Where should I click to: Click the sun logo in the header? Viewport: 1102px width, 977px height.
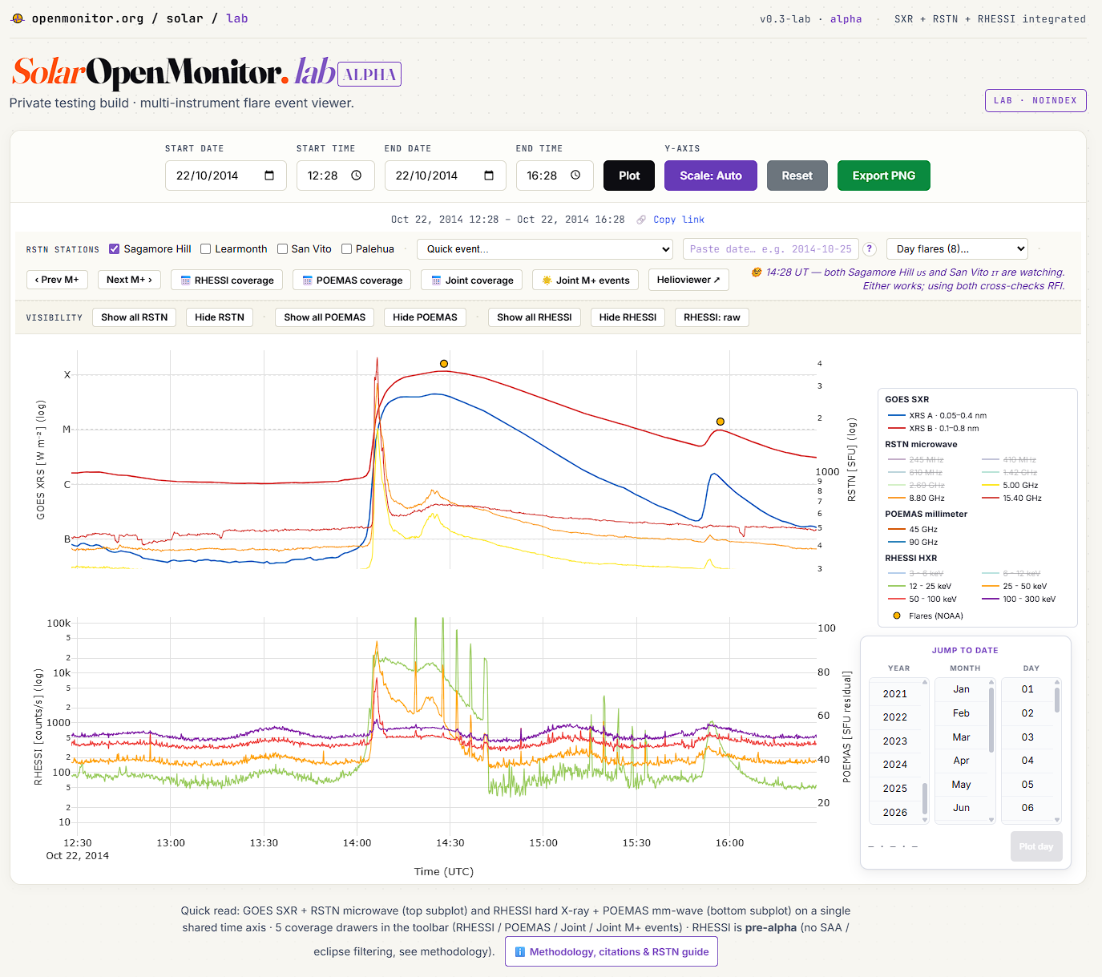click(18, 18)
